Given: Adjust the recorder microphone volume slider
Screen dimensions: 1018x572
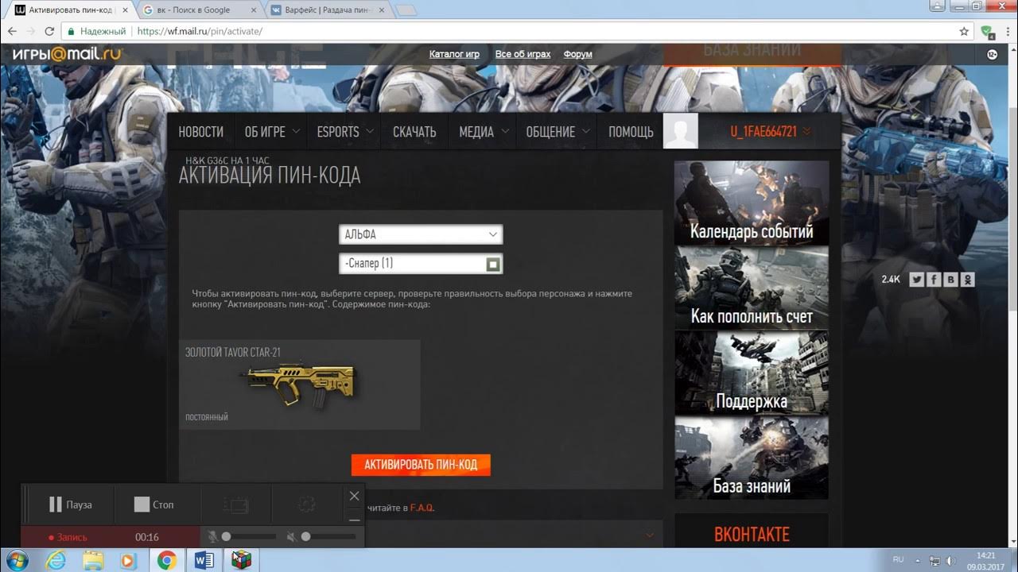Looking at the screenshot, I should pyautogui.click(x=248, y=537).
